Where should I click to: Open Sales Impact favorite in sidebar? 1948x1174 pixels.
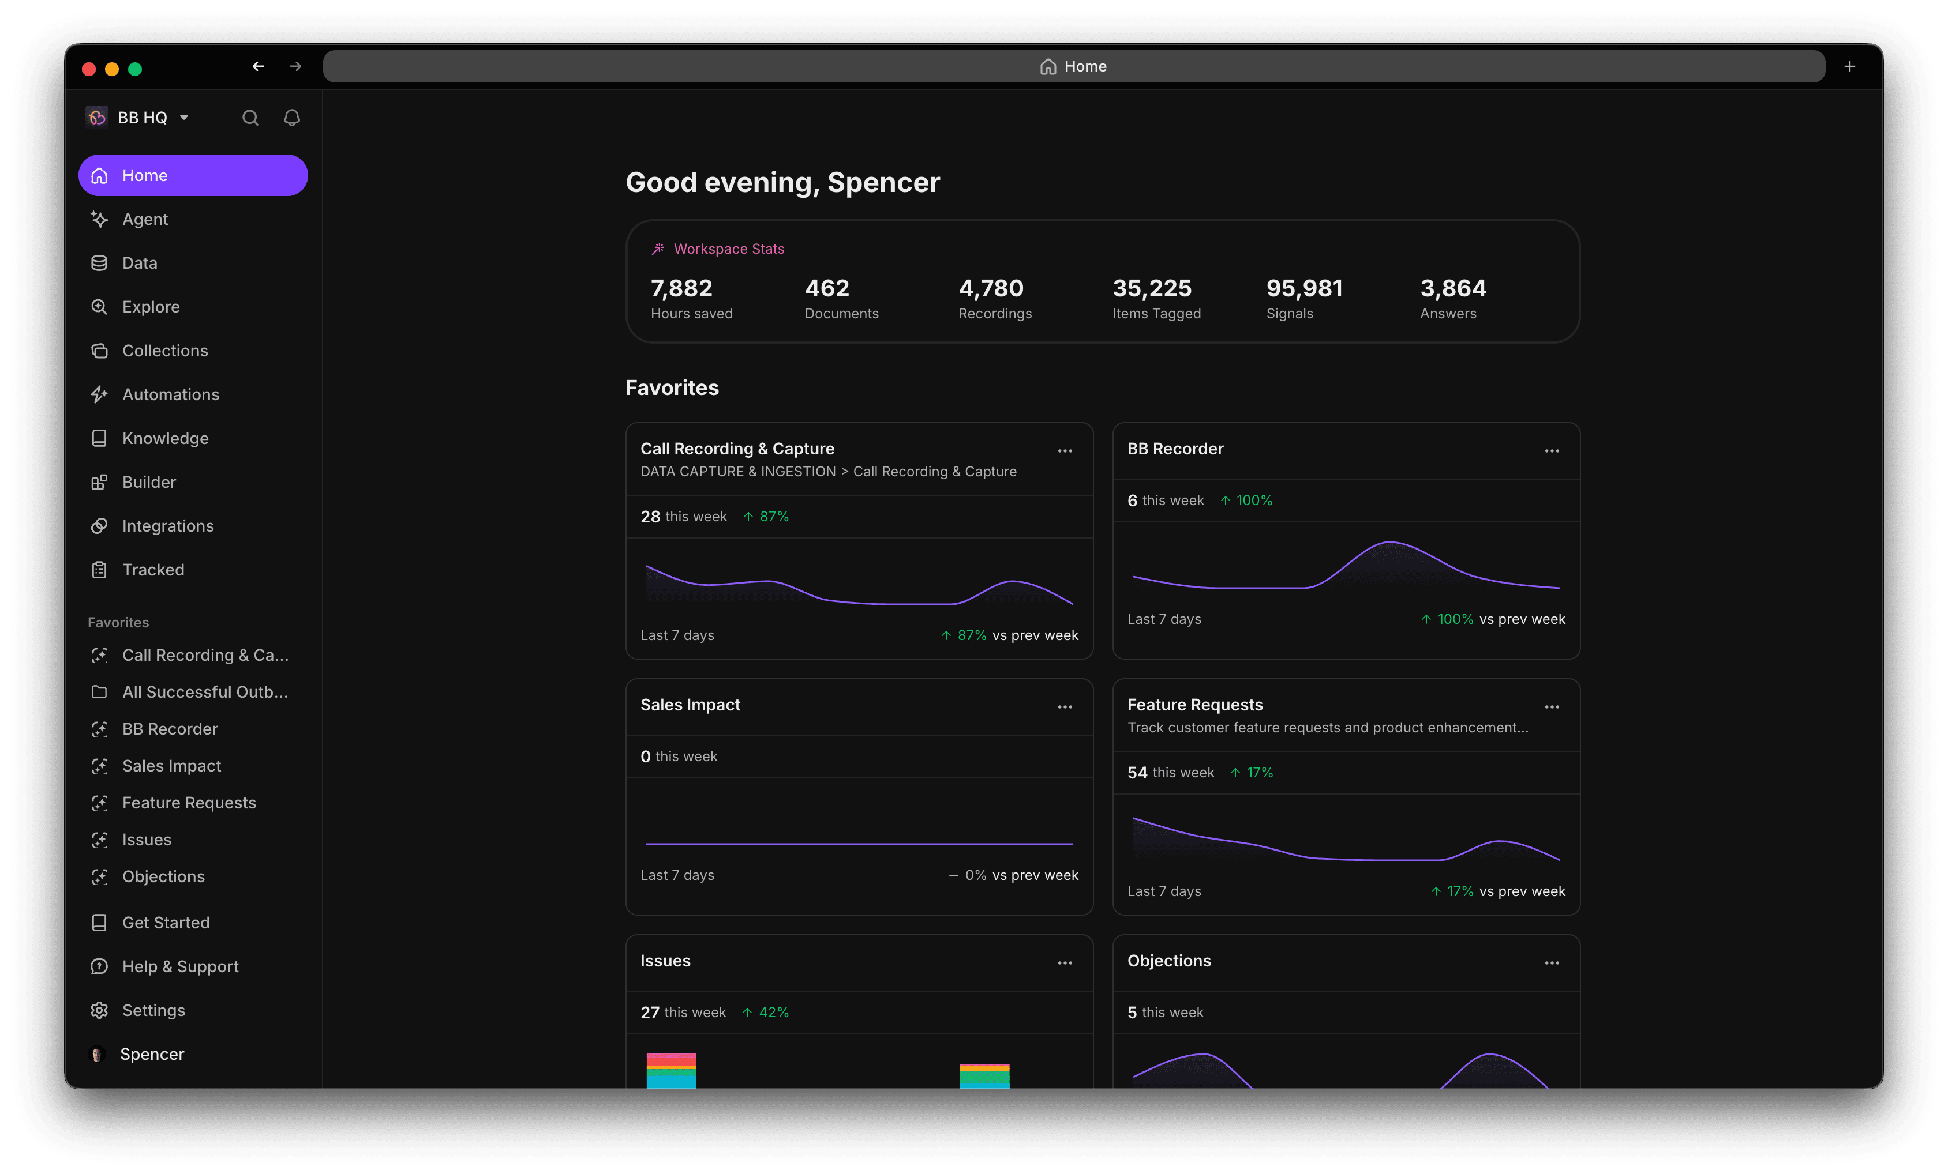pyautogui.click(x=193, y=766)
